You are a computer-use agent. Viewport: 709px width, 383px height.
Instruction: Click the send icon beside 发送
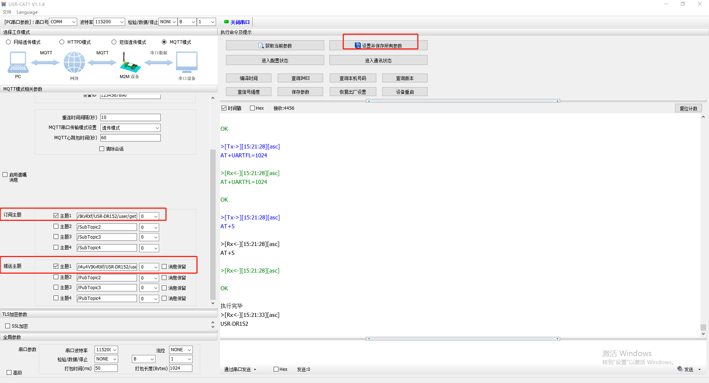(x=680, y=369)
